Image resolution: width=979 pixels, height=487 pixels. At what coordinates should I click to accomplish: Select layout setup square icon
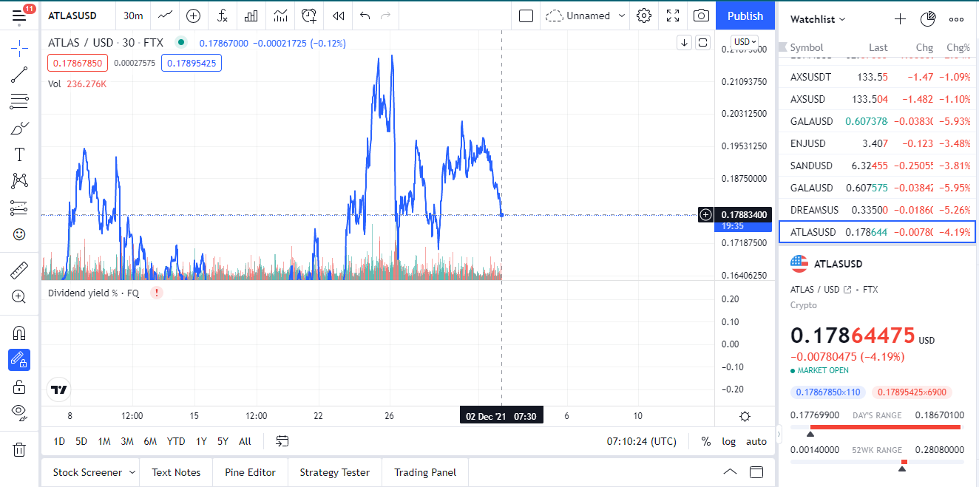[x=526, y=16]
